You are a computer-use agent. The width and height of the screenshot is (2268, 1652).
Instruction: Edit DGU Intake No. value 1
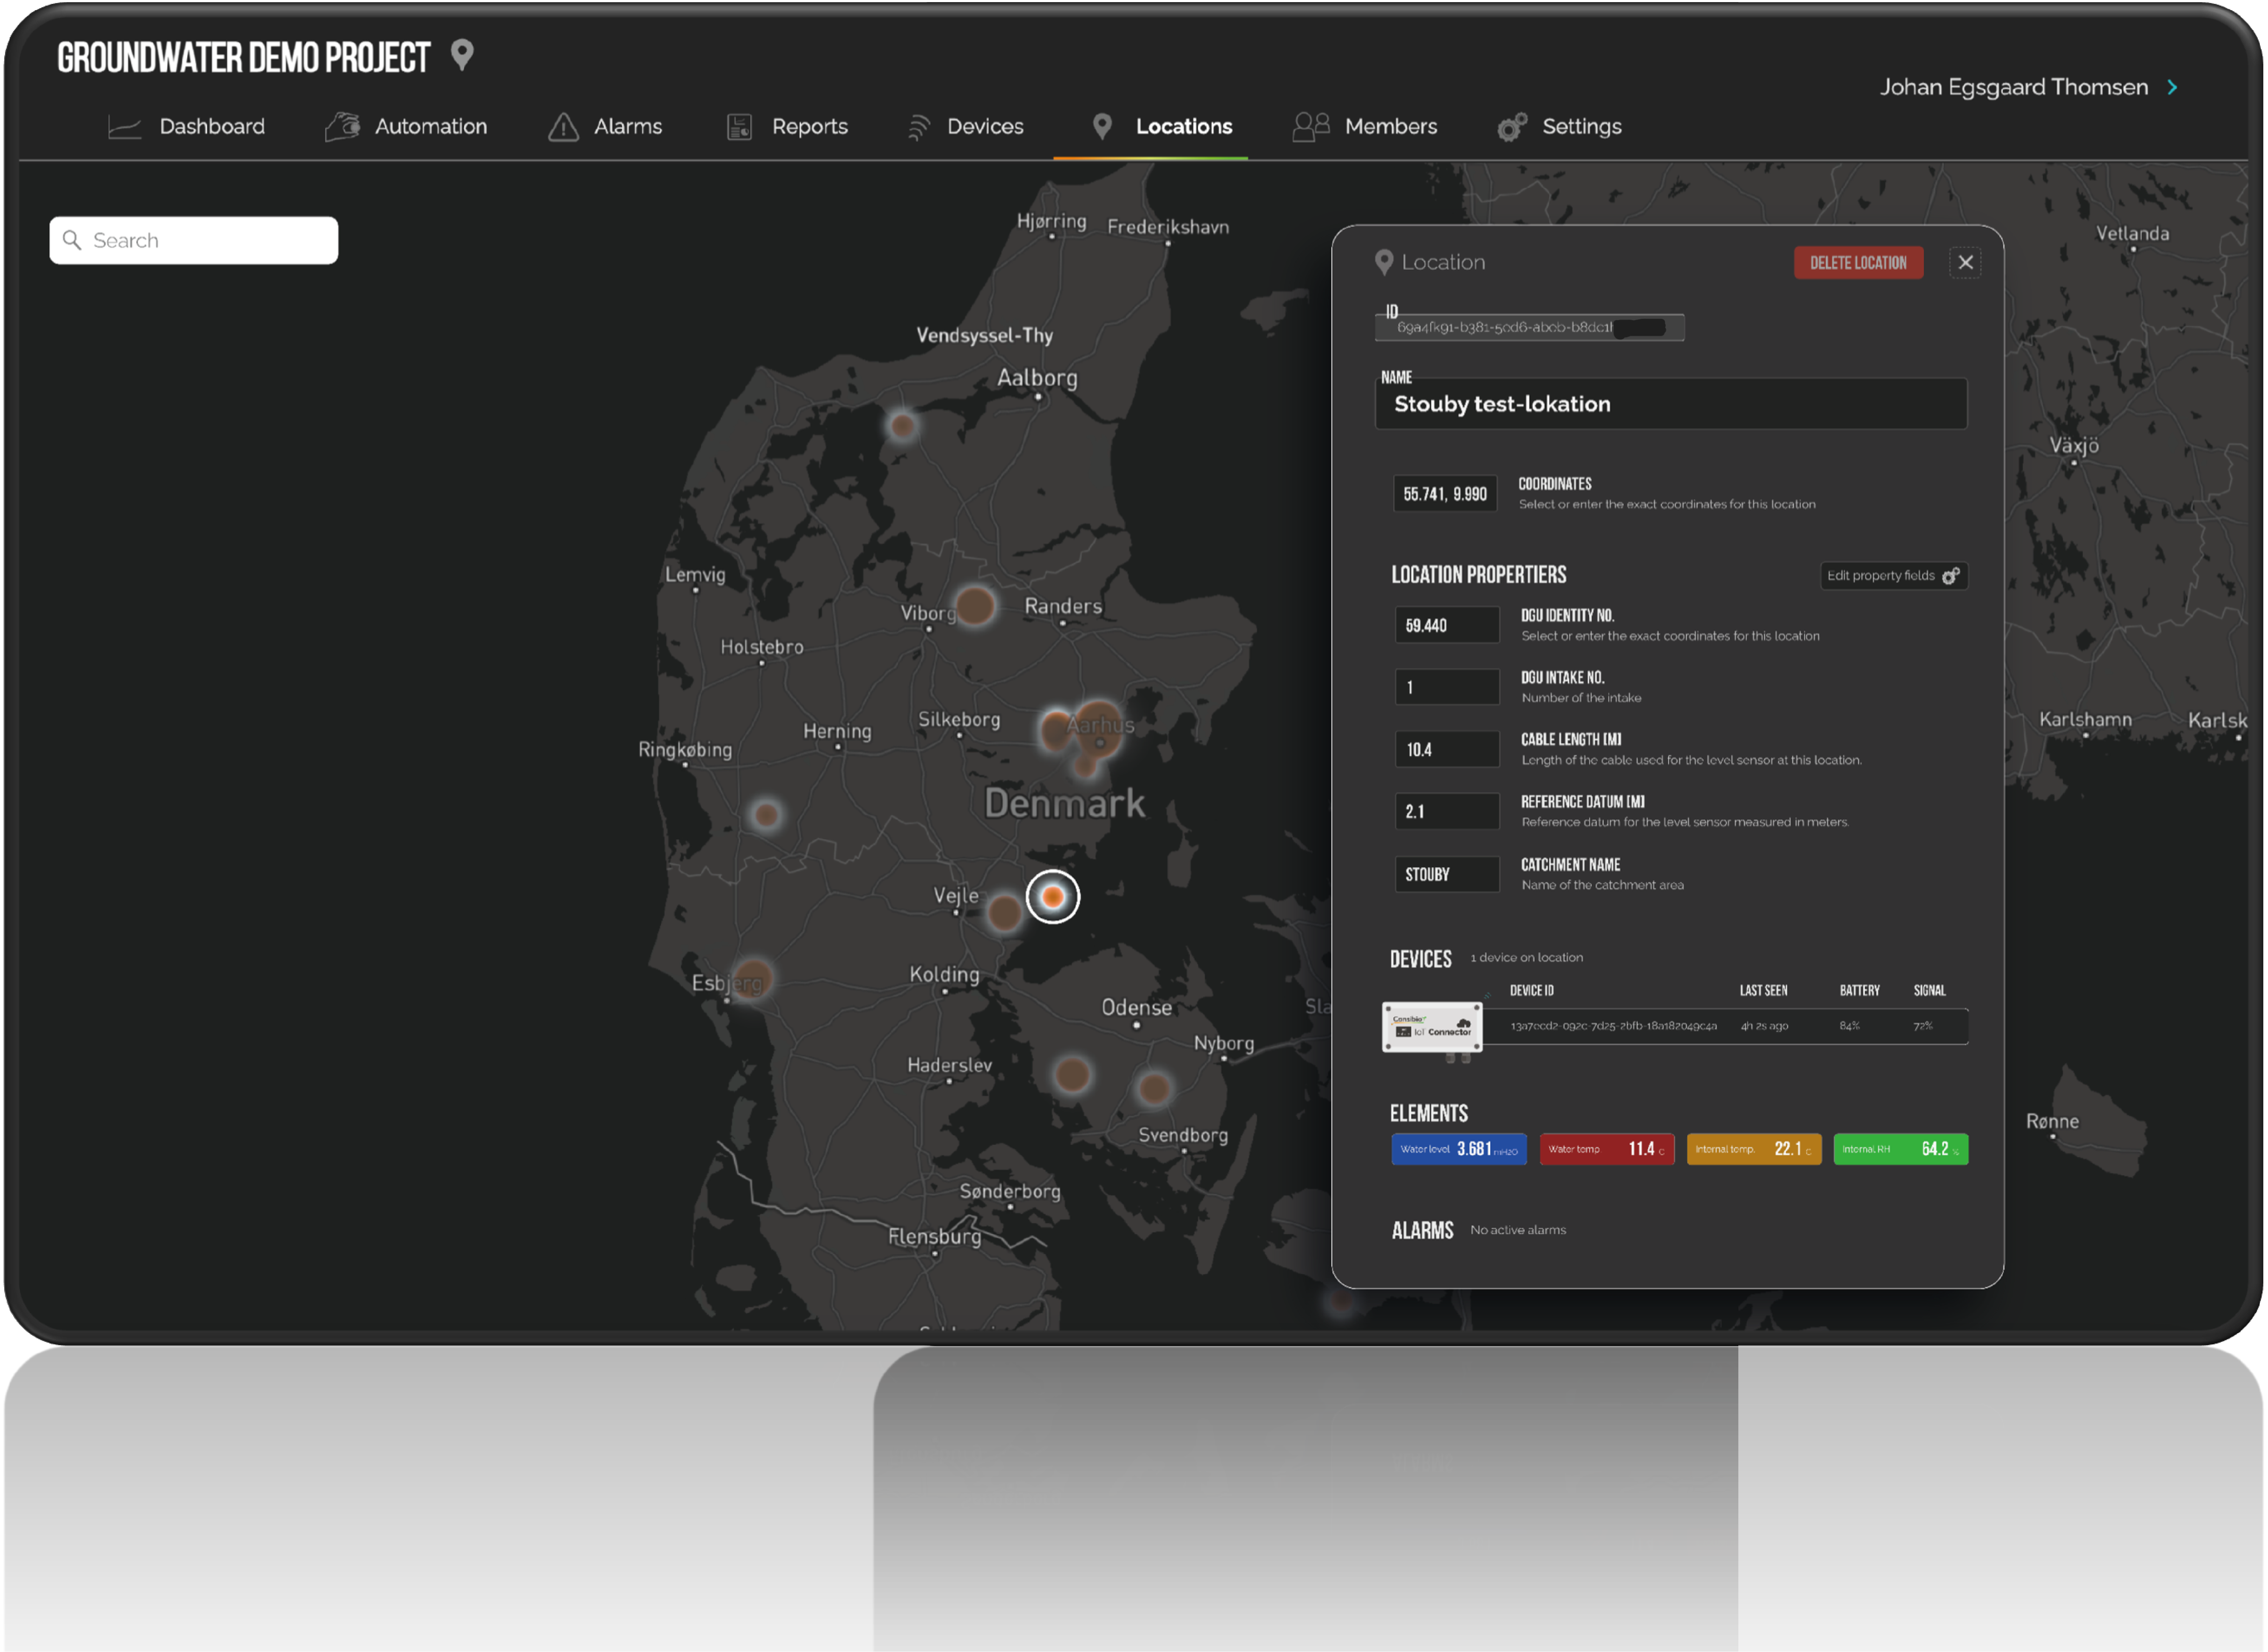(1447, 688)
